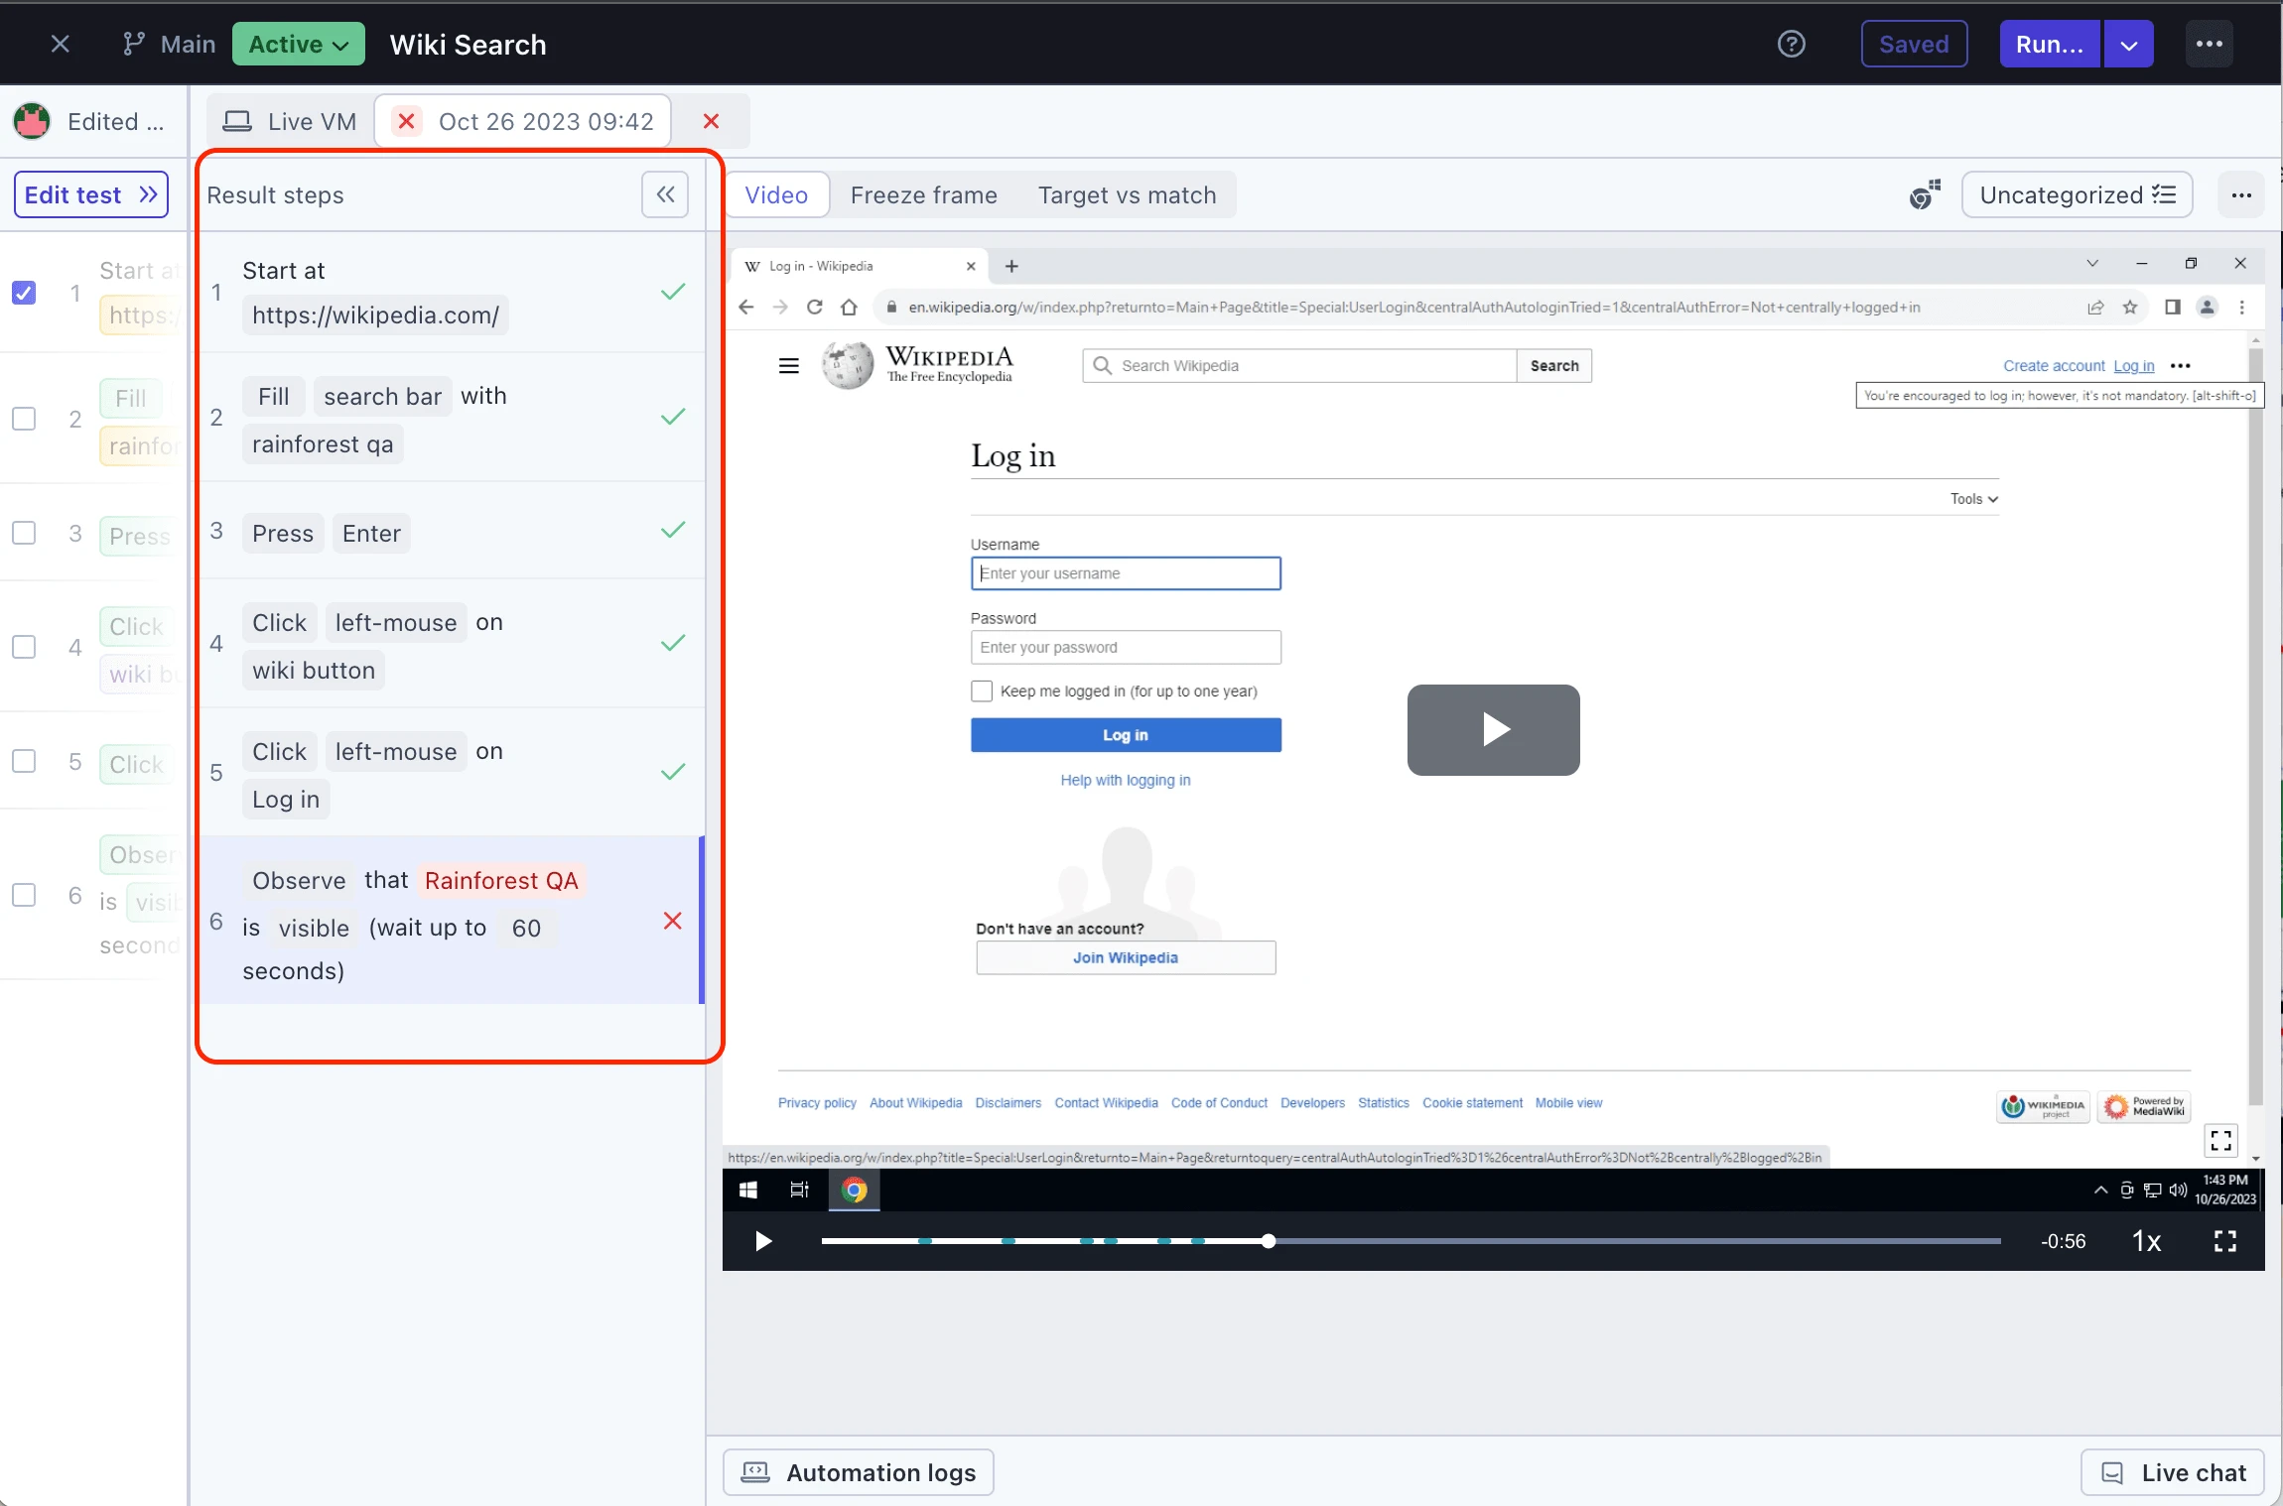Open the Automation logs

[859, 1472]
